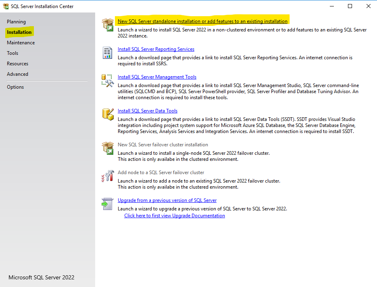
Task: Open Install SQL Server Reporting Services link
Action: coord(156,49)
